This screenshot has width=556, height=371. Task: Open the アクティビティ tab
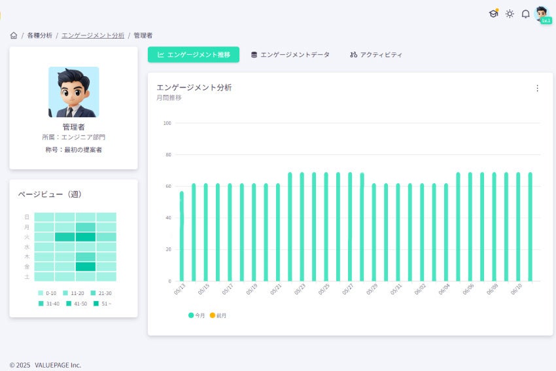click(x=376, y=54)
